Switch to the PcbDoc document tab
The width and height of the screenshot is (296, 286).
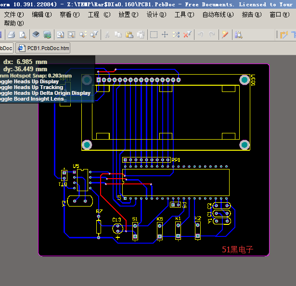coord(6,48)
